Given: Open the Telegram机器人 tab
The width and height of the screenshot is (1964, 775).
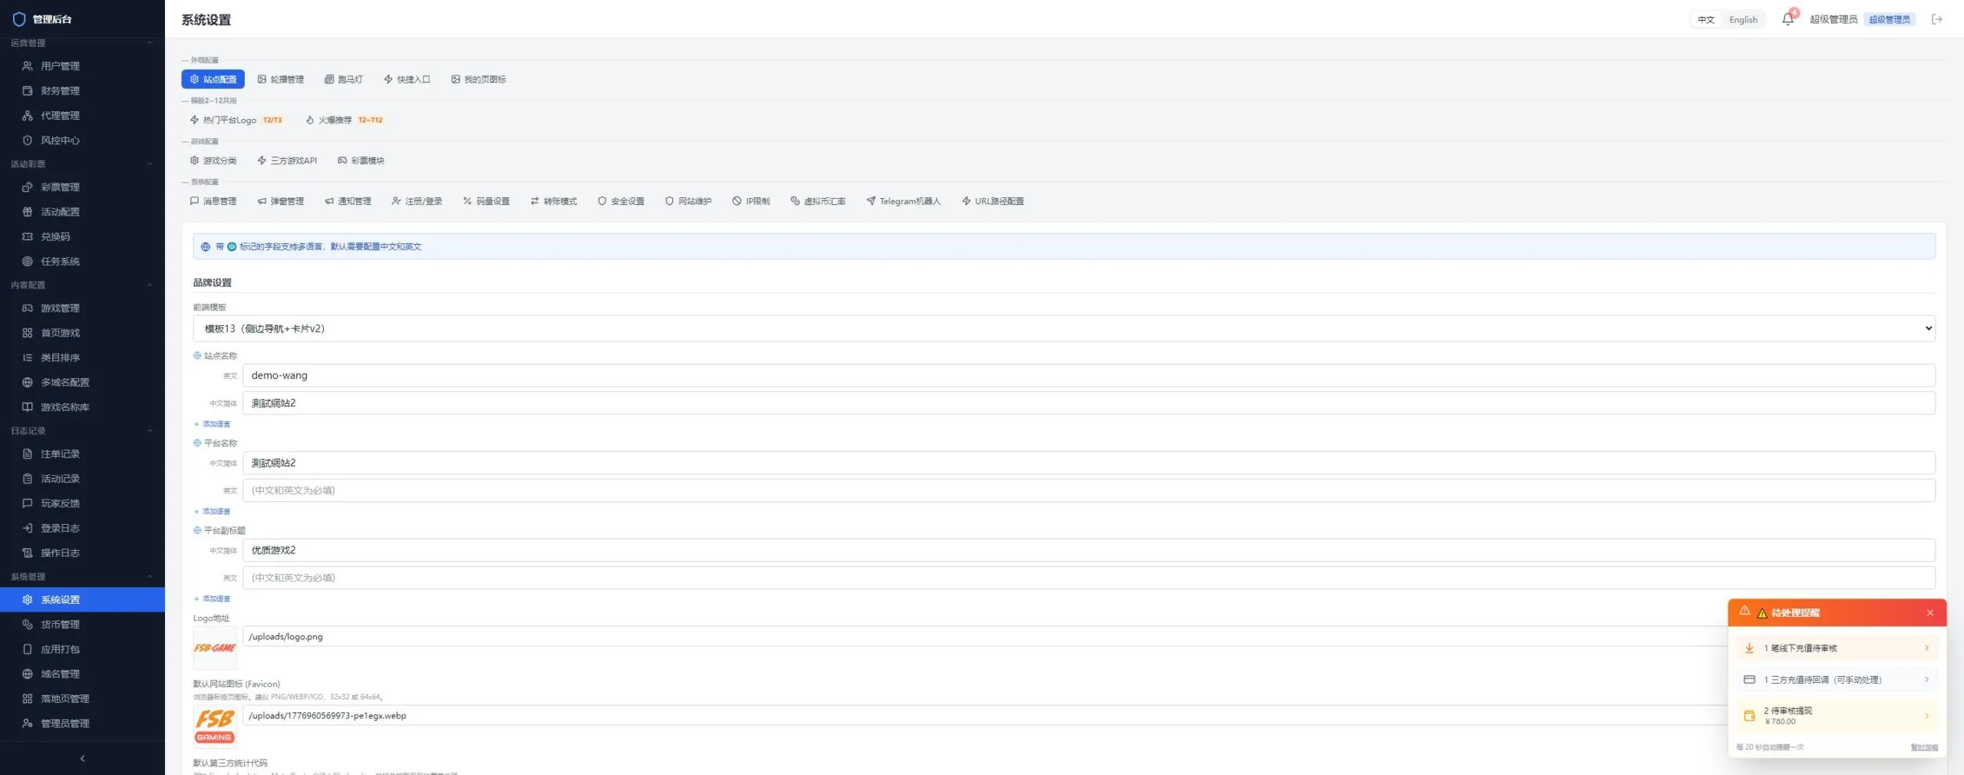Looking at the screenshot, I should [x=903, y=201].
